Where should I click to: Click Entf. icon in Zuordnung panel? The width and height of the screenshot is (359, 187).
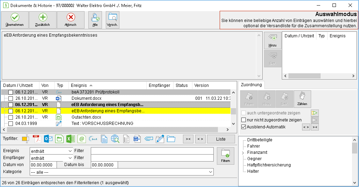click(x=285, y=99)
